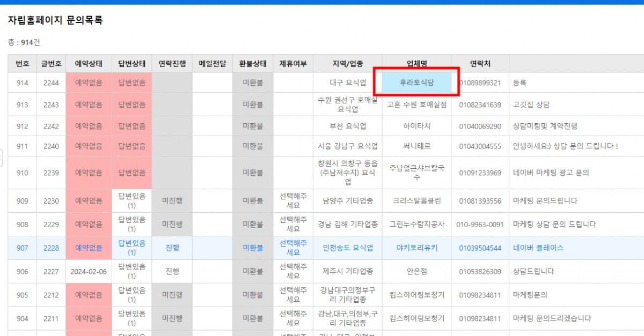Open the 고깃집 상담 inquiry title

(x=531, y=104)
